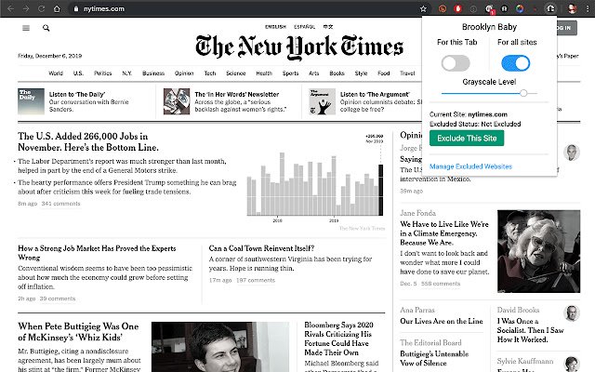595x372 pixels.
Task: Open the Business section
Action: tap(153, 73)
